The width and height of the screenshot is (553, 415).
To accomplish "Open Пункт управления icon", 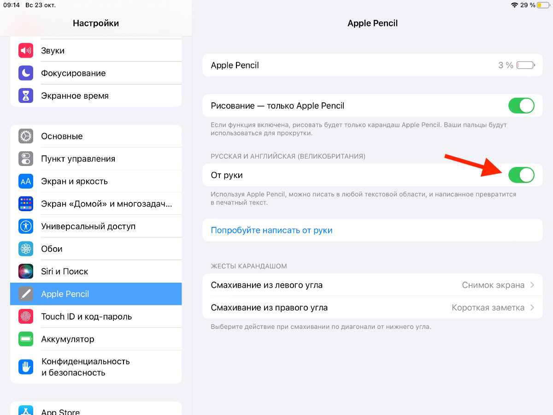I will click(26, 159).
